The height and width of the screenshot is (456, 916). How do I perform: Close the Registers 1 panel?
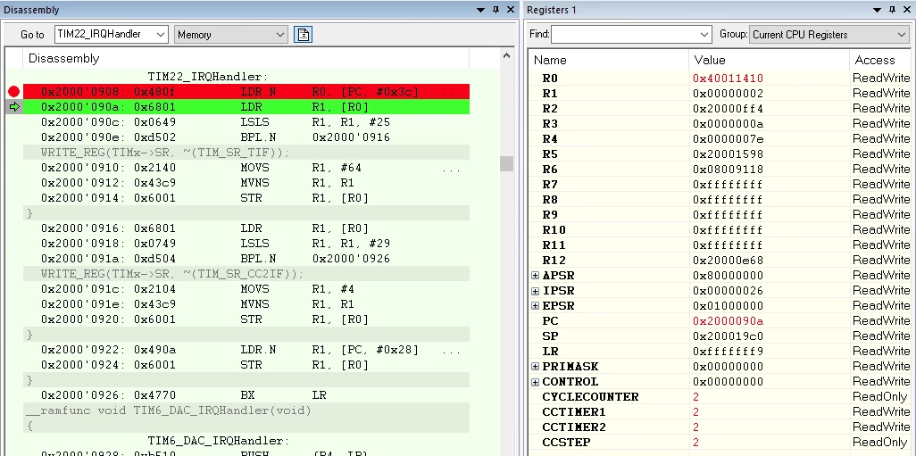[907, 9]
